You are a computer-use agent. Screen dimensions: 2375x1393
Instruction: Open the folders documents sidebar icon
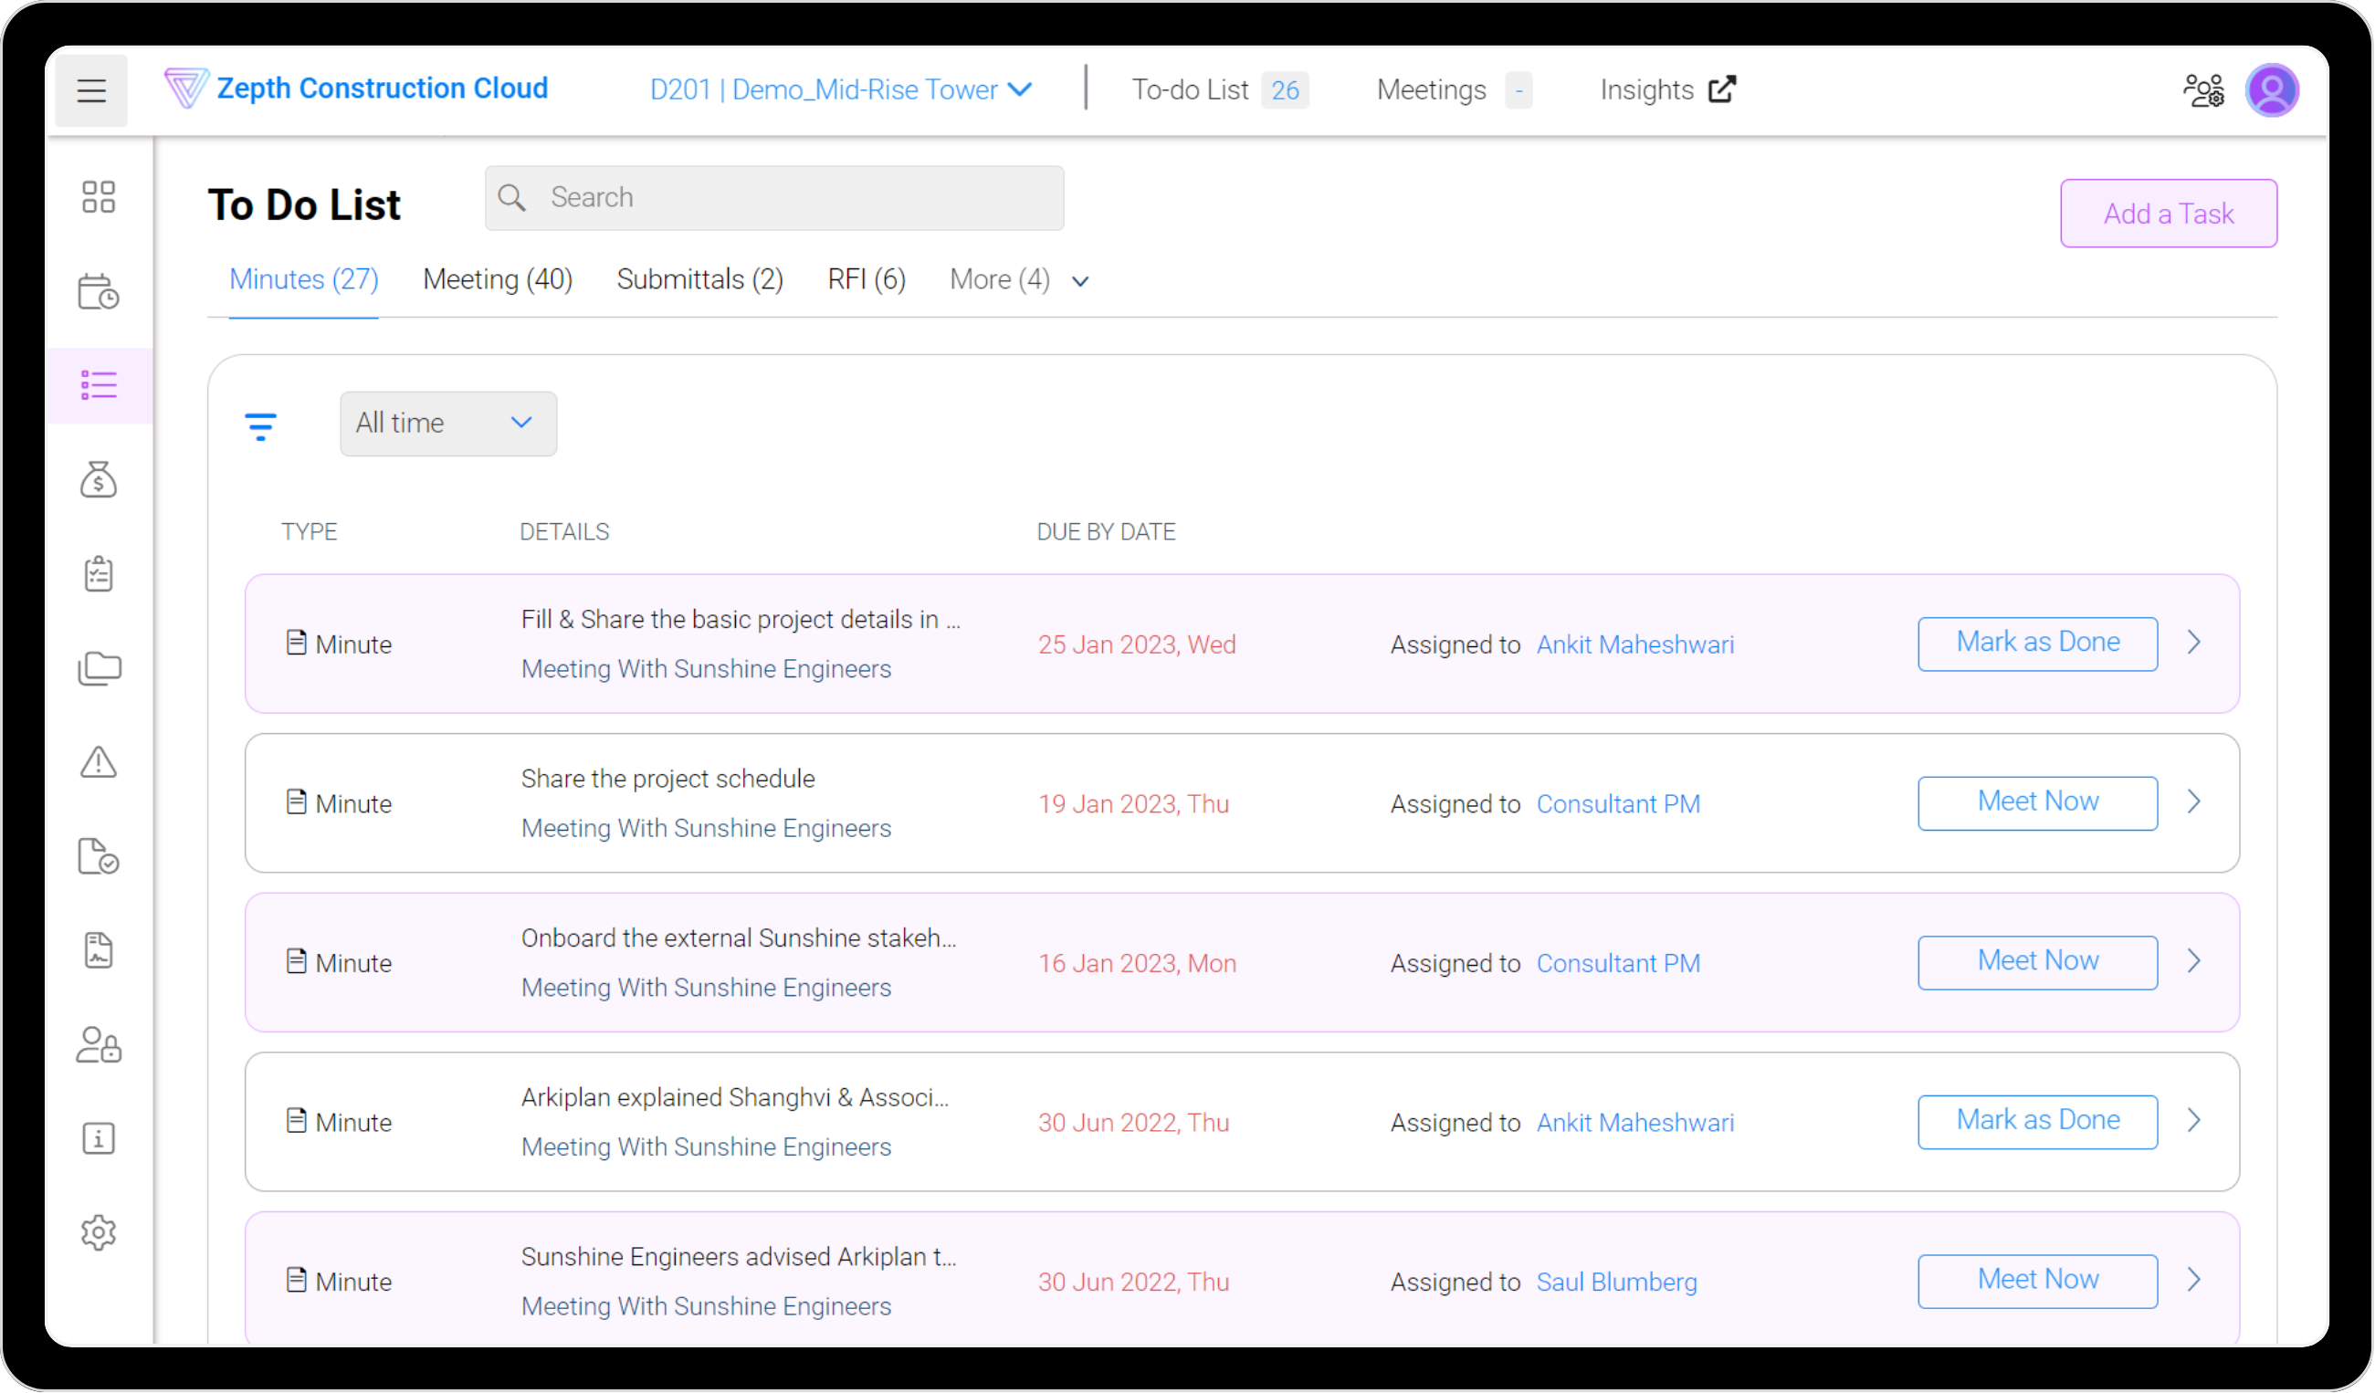tap(99, 668)
